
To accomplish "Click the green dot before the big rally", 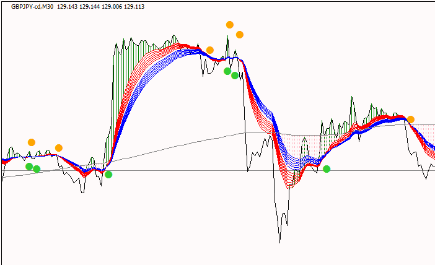I will point(108,175).
